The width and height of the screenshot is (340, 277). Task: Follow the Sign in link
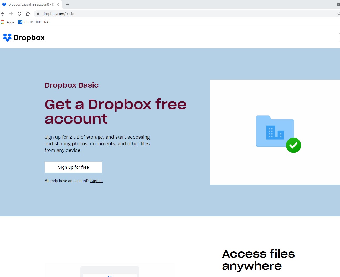(96, 181)
